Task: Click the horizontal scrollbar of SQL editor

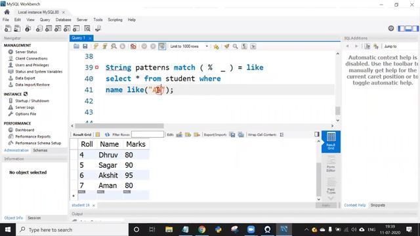Action: [x=119, y=126]
